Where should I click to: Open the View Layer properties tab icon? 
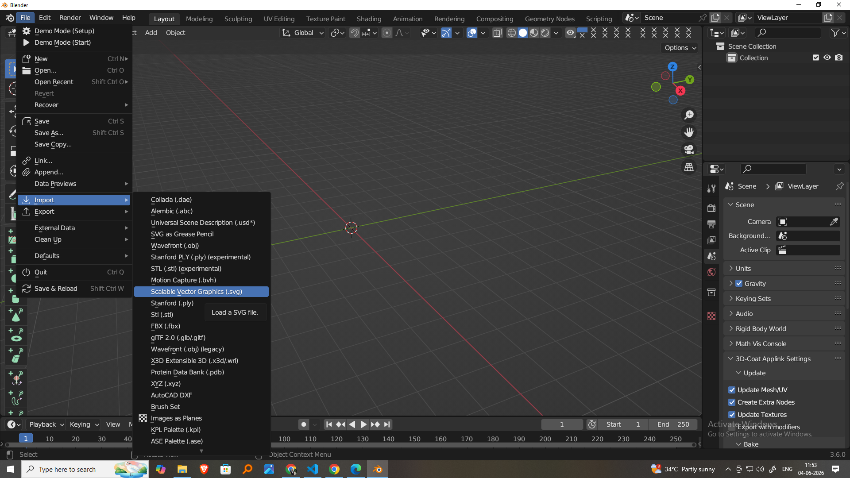tap(711, 240)
